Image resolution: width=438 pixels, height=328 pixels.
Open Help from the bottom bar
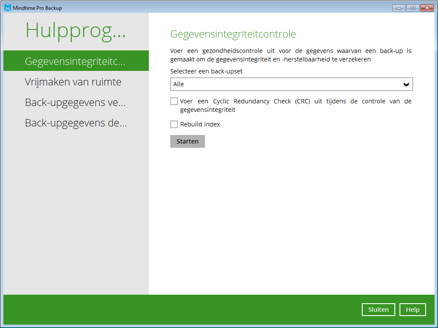pos(413,310)
